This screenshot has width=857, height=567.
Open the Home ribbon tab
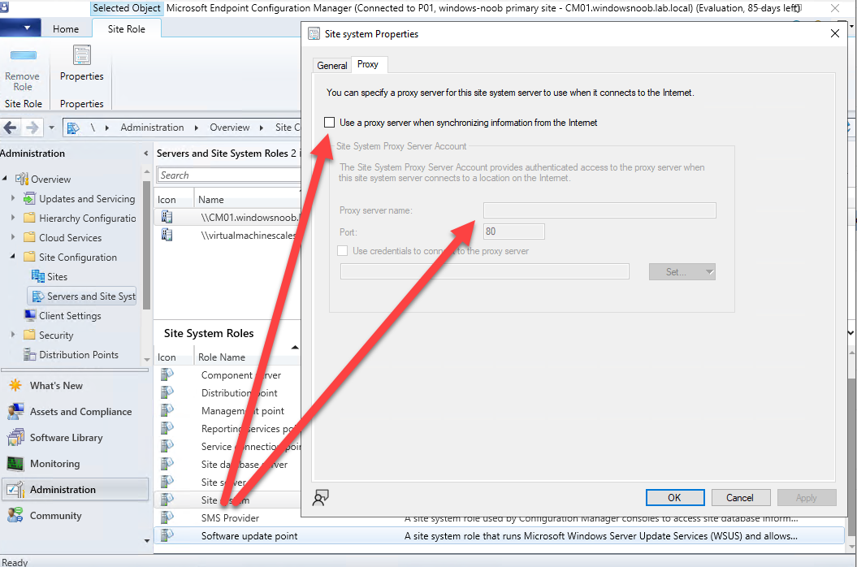coord(66,28)
